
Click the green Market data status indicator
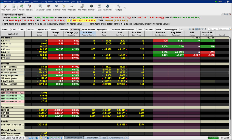click(213, 138)
